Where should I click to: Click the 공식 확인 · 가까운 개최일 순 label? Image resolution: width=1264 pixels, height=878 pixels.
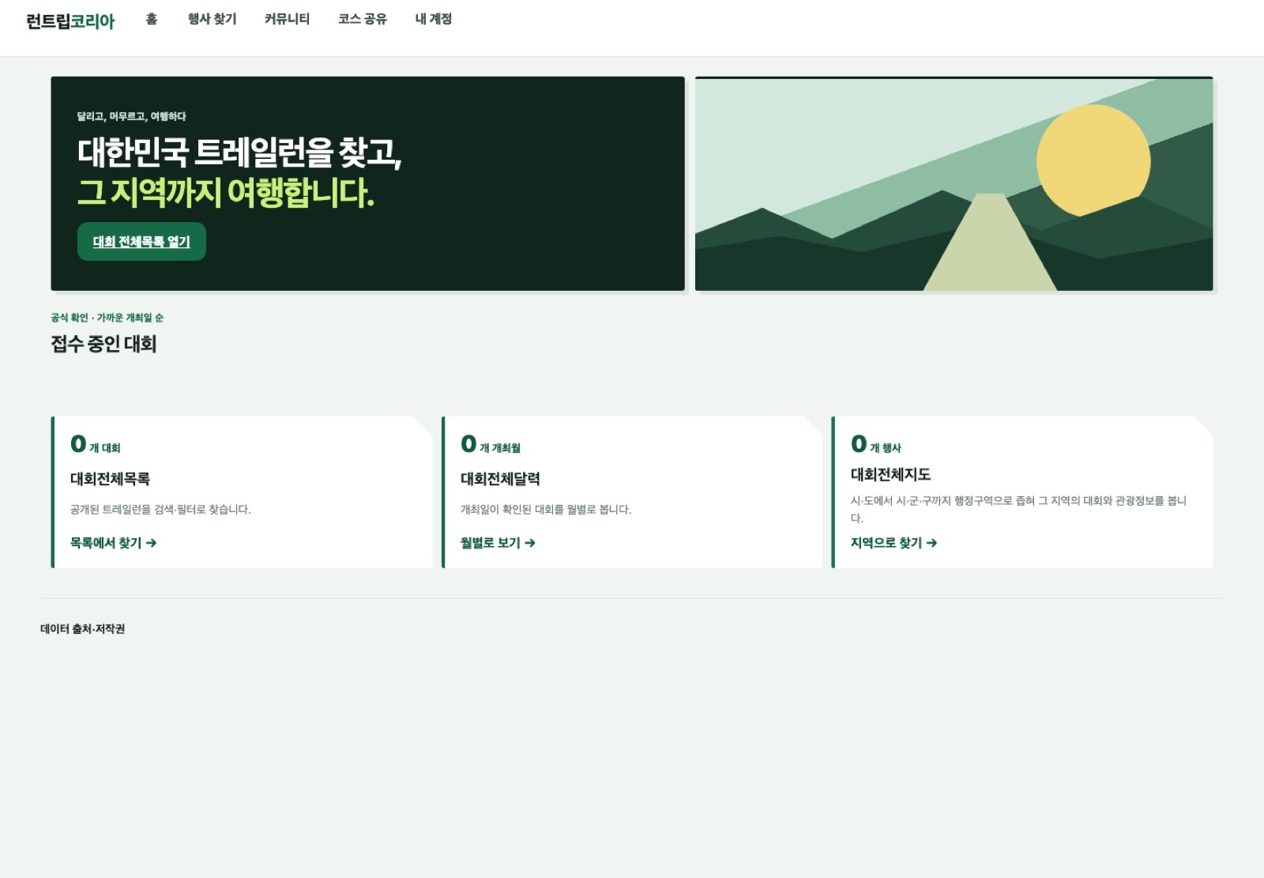click(x=107, y=318)
